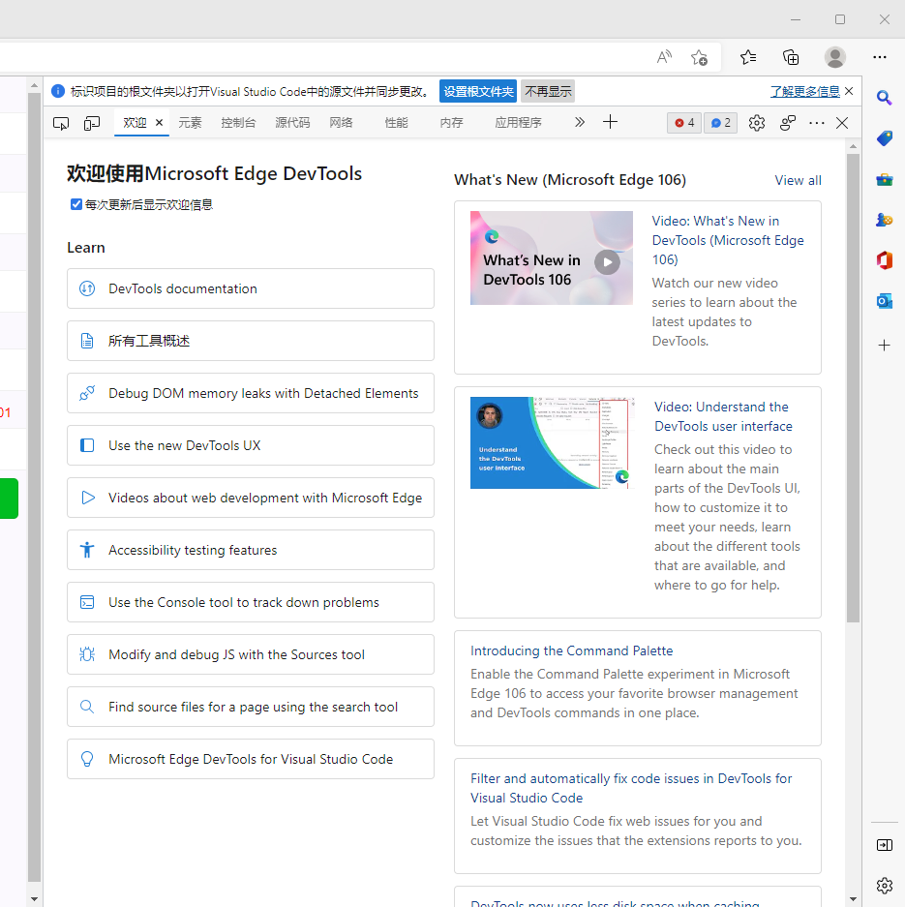Add a sidebar app with plus
The image size is (905, 907).
point(884,346)
